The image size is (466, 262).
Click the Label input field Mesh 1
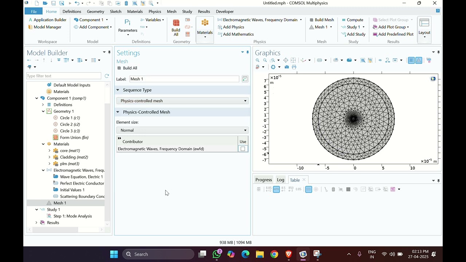click(x=184, y=79)
